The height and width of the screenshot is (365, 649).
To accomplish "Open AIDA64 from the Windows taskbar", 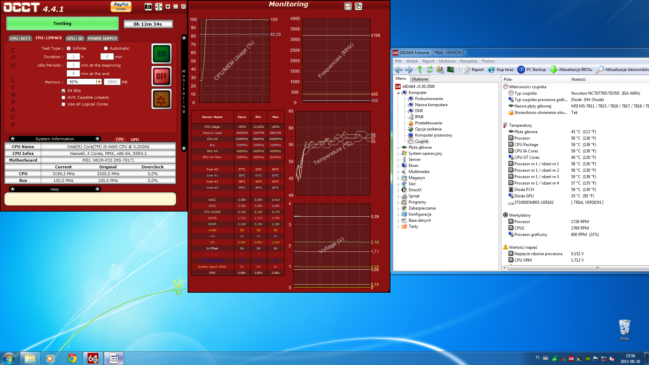I will pos(93,358).
